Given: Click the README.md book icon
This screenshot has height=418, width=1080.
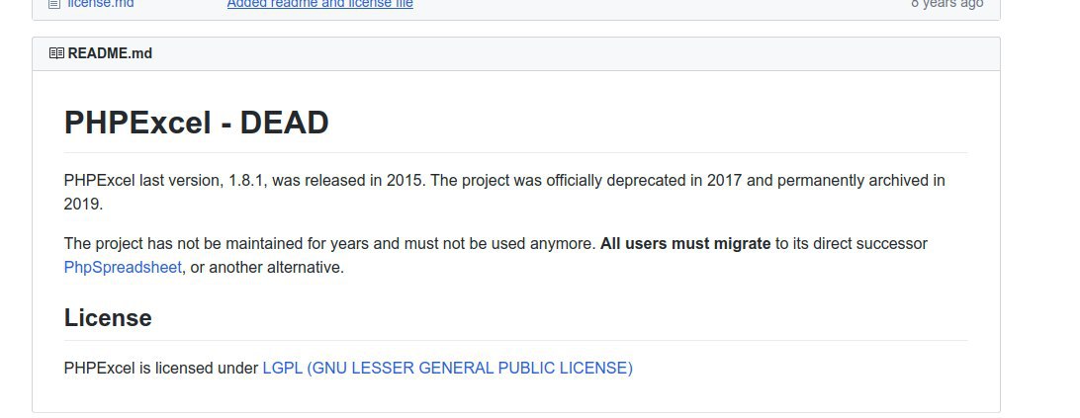Looking at the screenshot, I should (x=56, y=53).
